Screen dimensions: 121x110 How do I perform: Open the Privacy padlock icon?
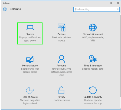[61, 90]
